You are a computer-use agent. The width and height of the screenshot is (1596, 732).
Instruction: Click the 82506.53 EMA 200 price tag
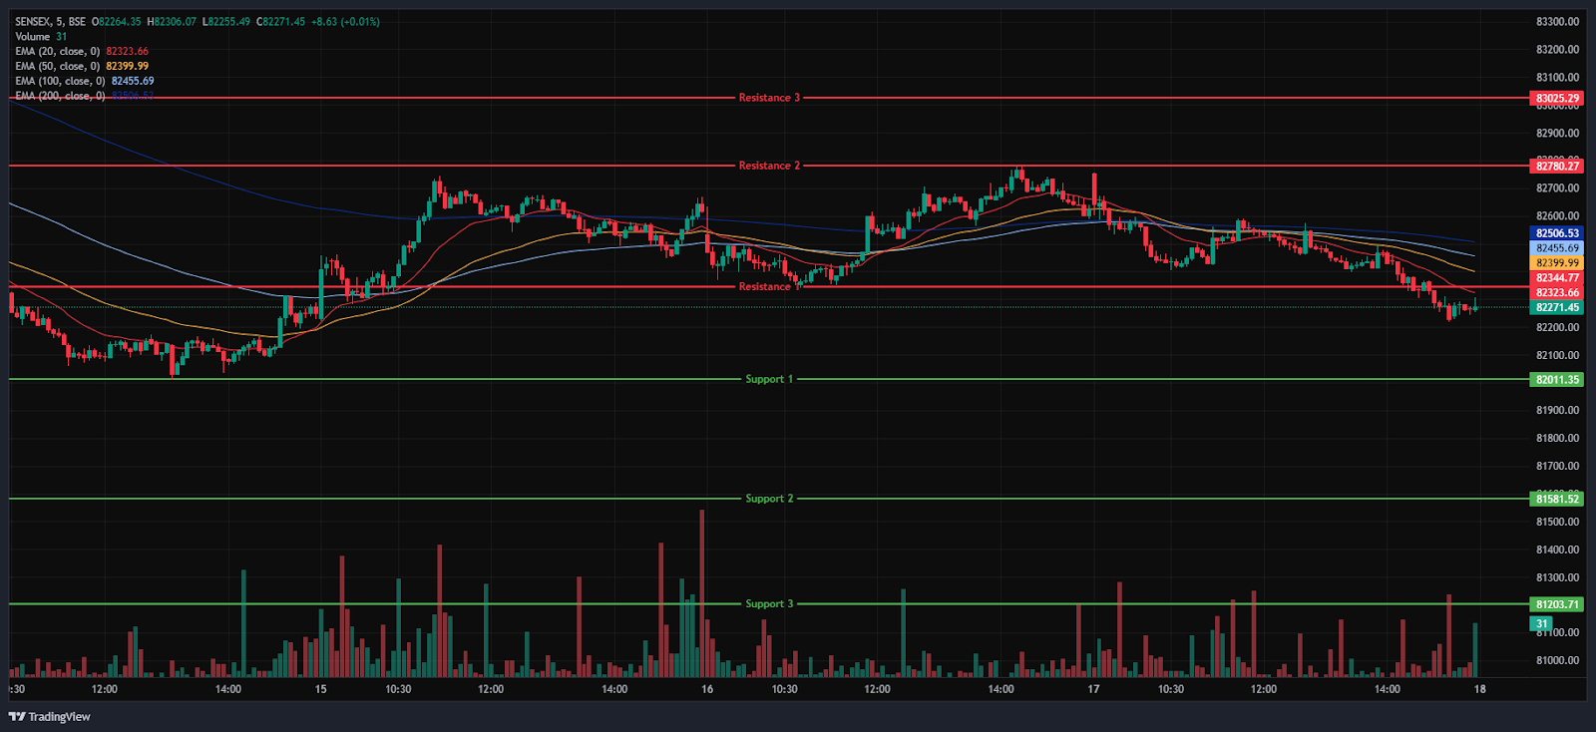tap(1556, 233)
